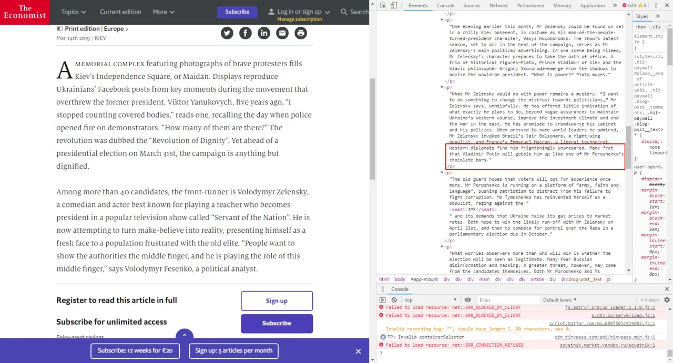Select the html breadcrumb
The height and width of the screenshot is (363, 673).
pyautogui.click(x=384, y=279)
